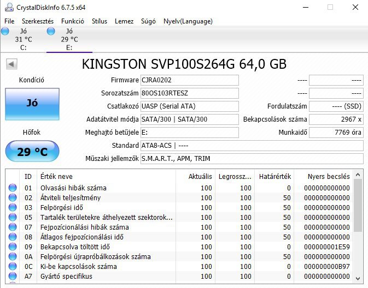Click the blue status orb for drive C:
This screenshot has width=368, height=288.
tap(5, 31)
